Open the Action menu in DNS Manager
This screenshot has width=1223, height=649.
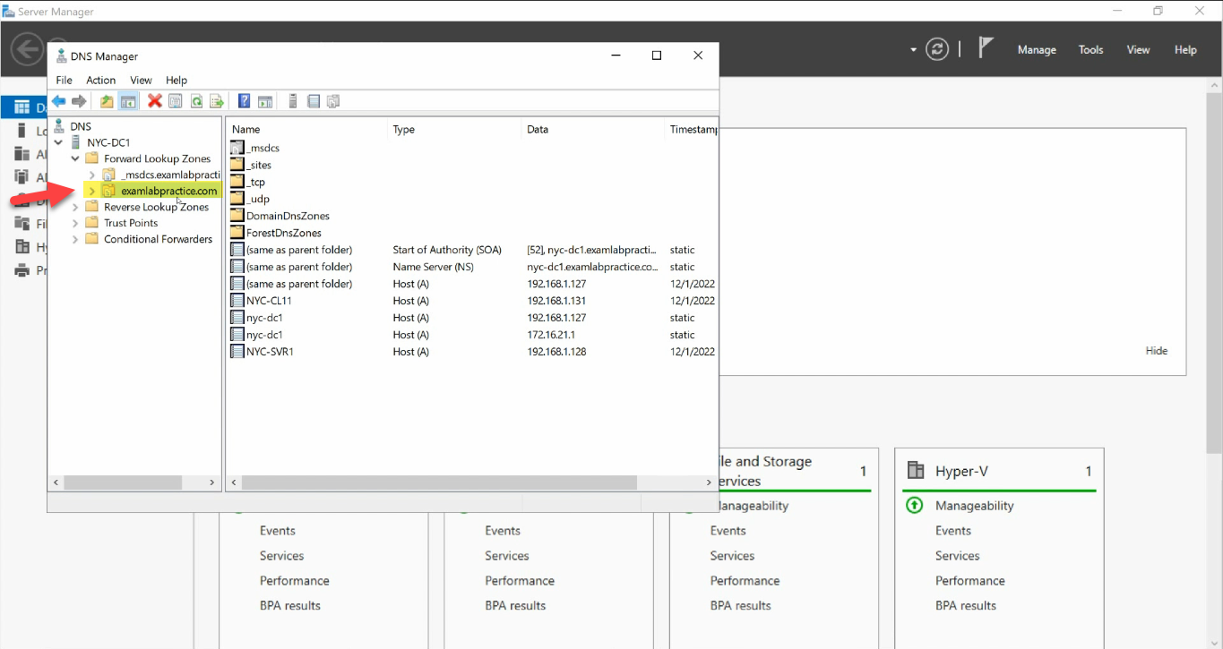click(101, 80)
